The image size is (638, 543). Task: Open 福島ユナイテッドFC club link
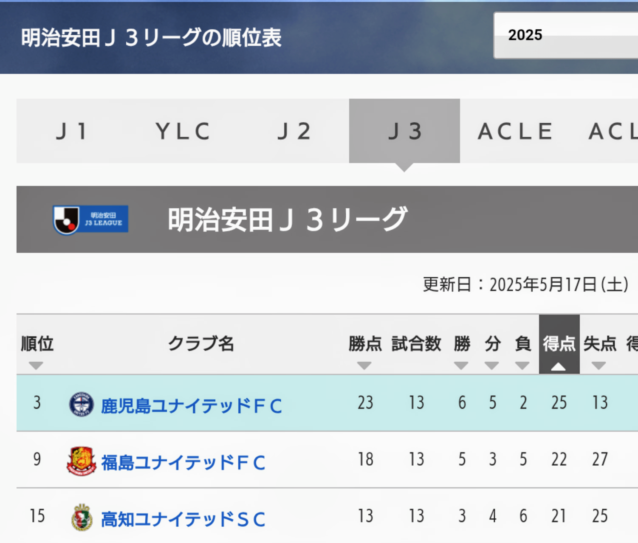pos(183,462)
